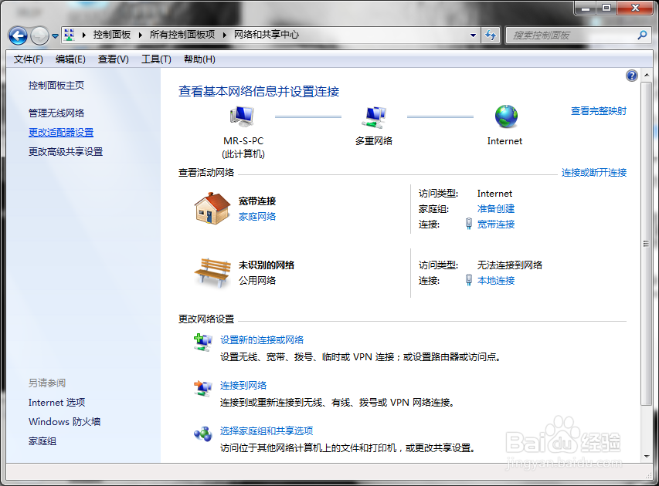659x486 pixels.
Task: Expand the arrow before 控制面板 in breadcrumb
Action: tap(84, 35)
